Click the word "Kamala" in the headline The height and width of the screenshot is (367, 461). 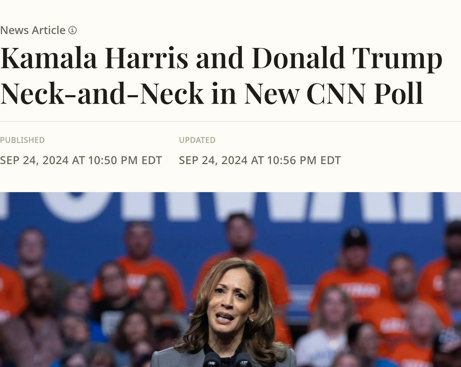click(x=49, y=58)
